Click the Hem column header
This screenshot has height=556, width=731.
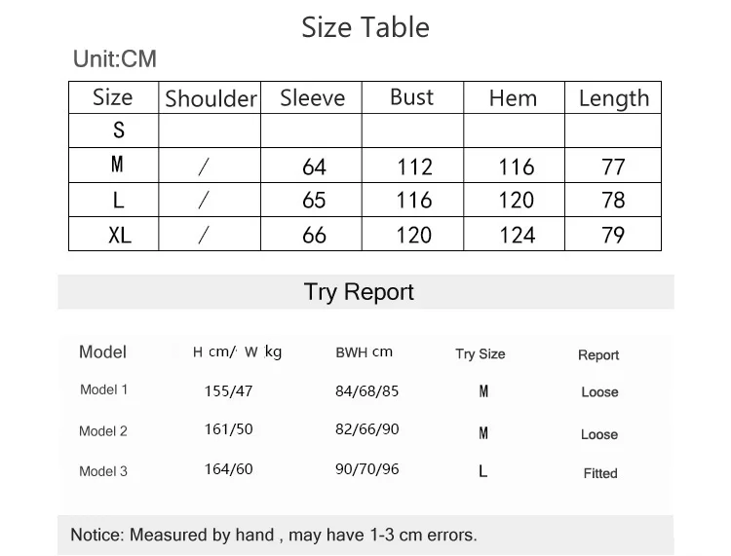[513, 98]
